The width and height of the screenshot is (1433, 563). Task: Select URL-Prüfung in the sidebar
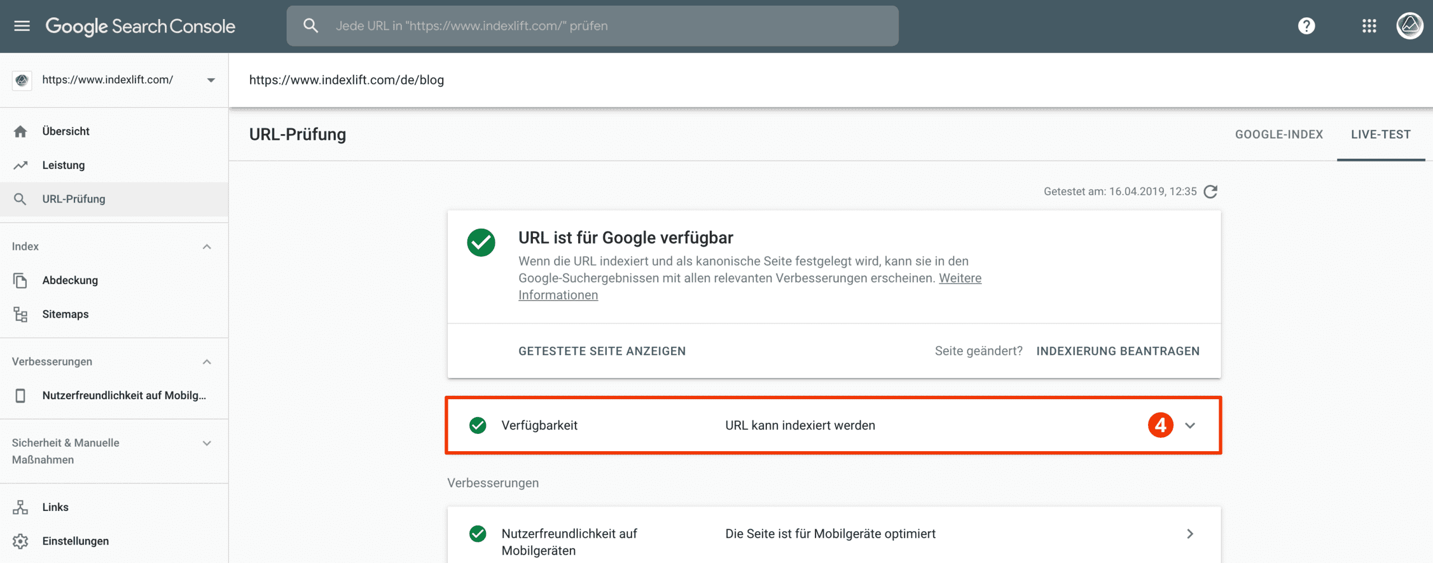click(114, 199)
